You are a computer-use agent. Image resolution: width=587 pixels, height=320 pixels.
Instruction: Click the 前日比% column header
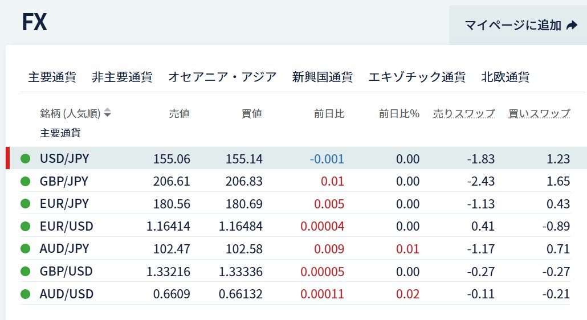(399, 113)
